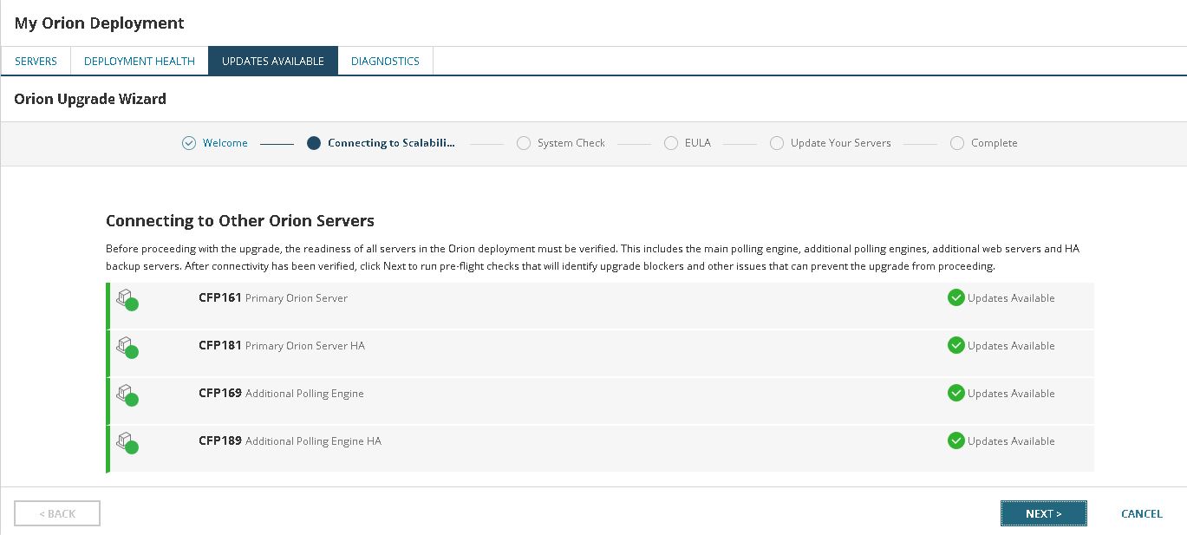1187x535 pixels.
Task: Click the Complete step label
Action: (x=995, y=143)
